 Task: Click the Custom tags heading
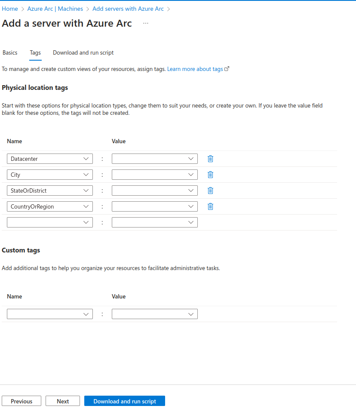(x=21, y=250)
